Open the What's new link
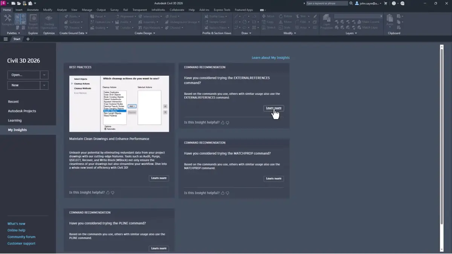Viewport: 452px width, 254px height. (16, 224)
